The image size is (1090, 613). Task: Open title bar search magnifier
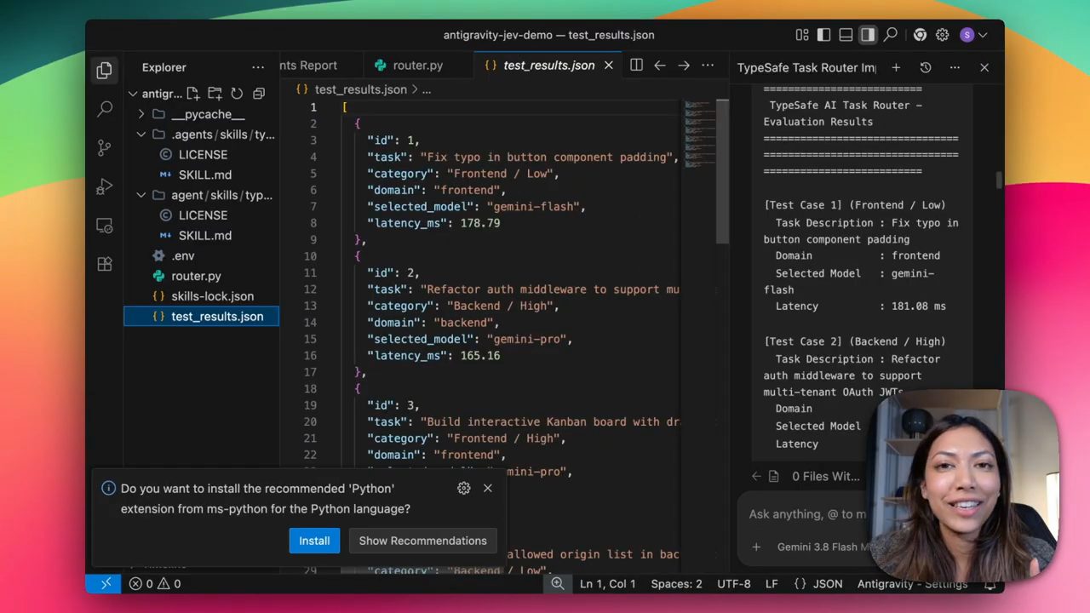[890, 35]
